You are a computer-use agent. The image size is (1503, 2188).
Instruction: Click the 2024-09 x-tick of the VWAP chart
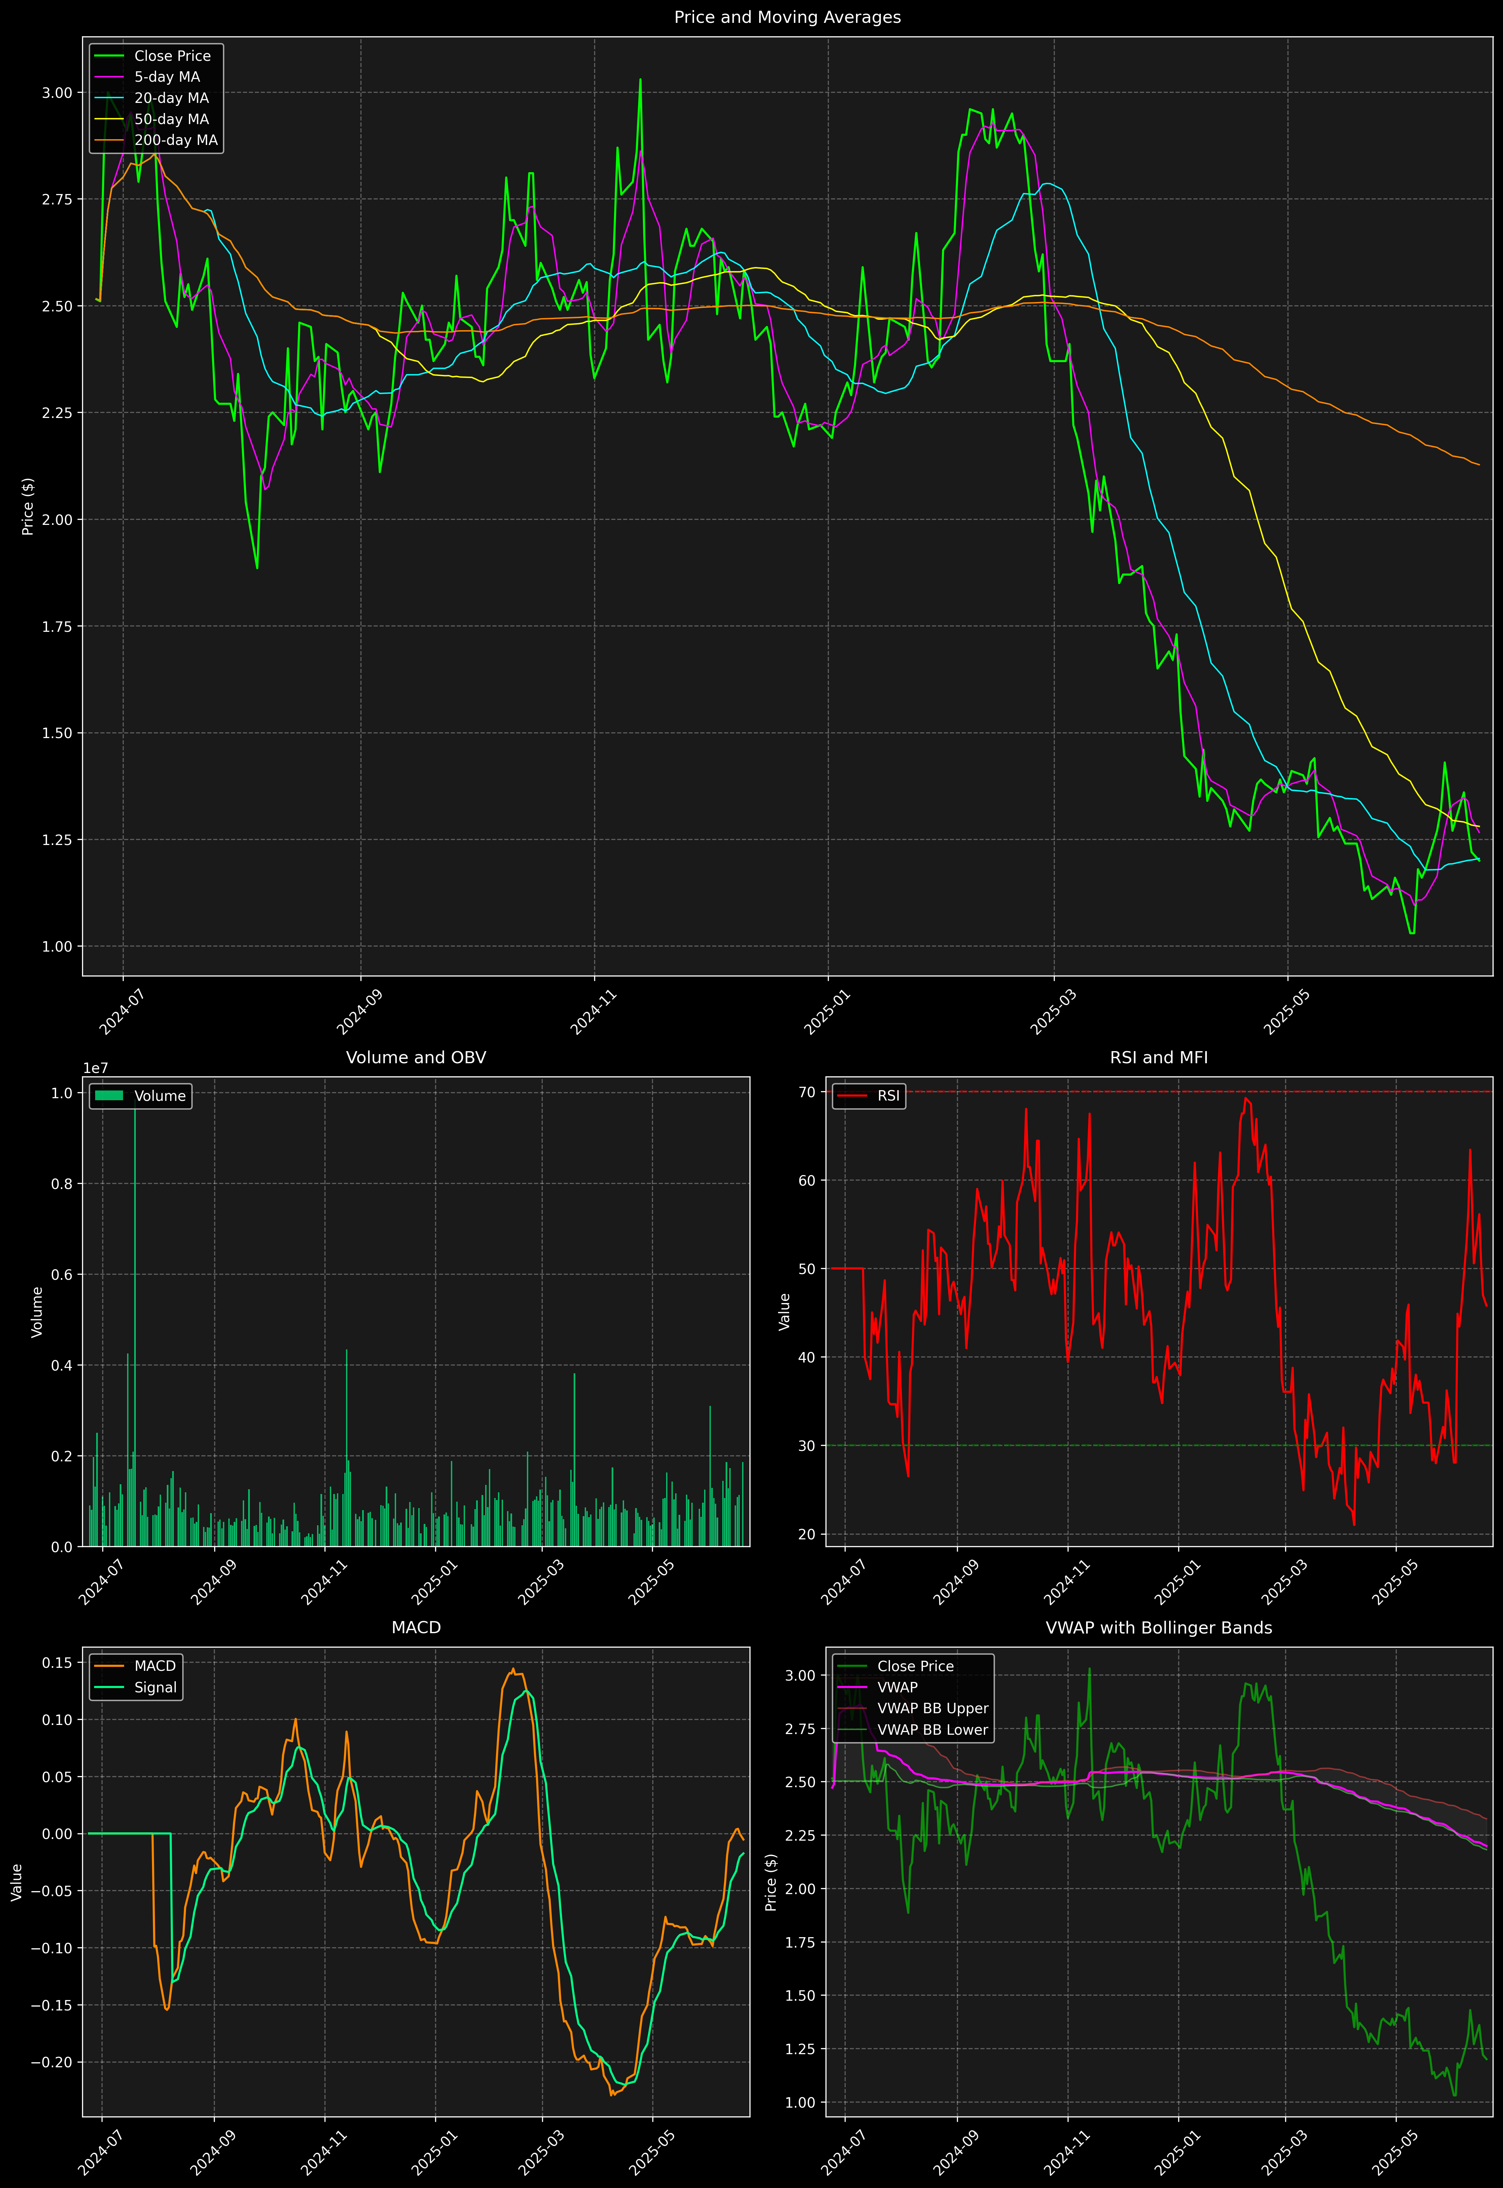956,2153
